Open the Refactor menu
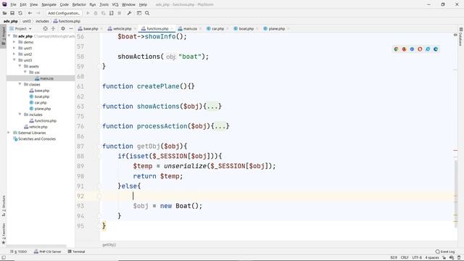This screenshot has height=261, width=464. tap(79, 4)
